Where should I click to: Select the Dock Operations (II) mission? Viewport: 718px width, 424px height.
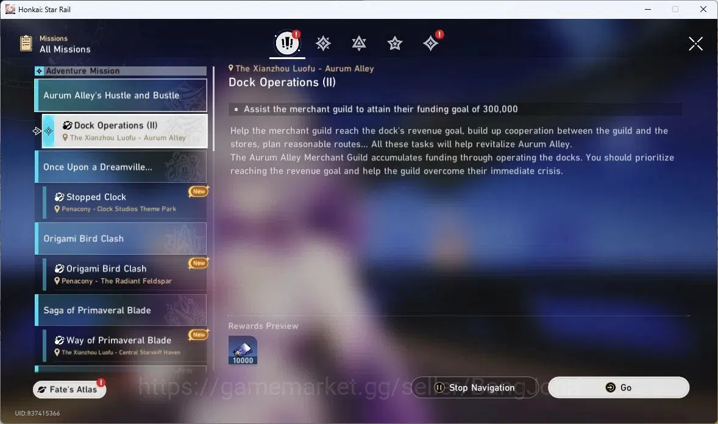[124, 131]
